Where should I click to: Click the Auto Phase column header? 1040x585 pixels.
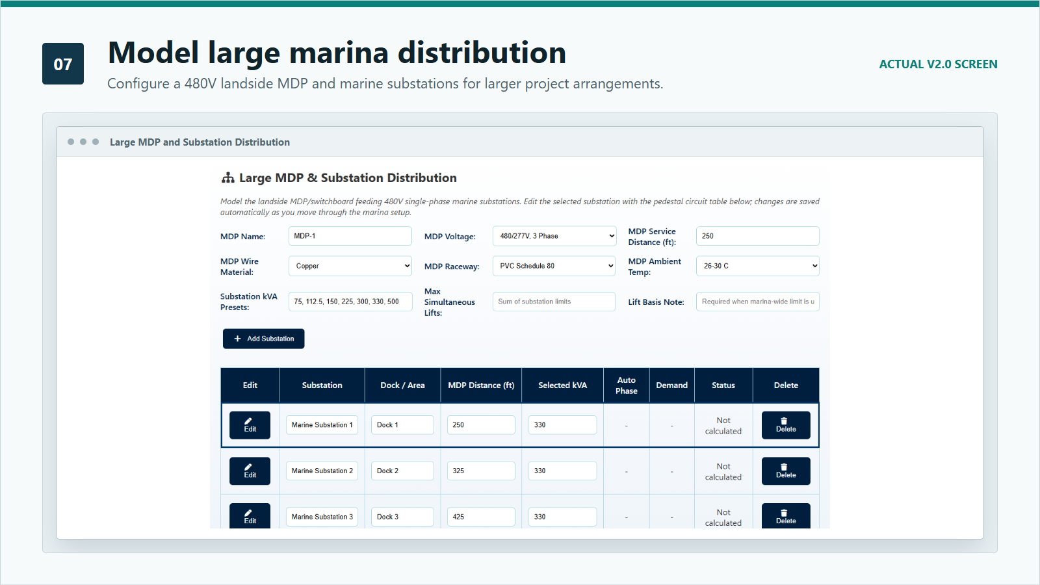pos(627,385)
